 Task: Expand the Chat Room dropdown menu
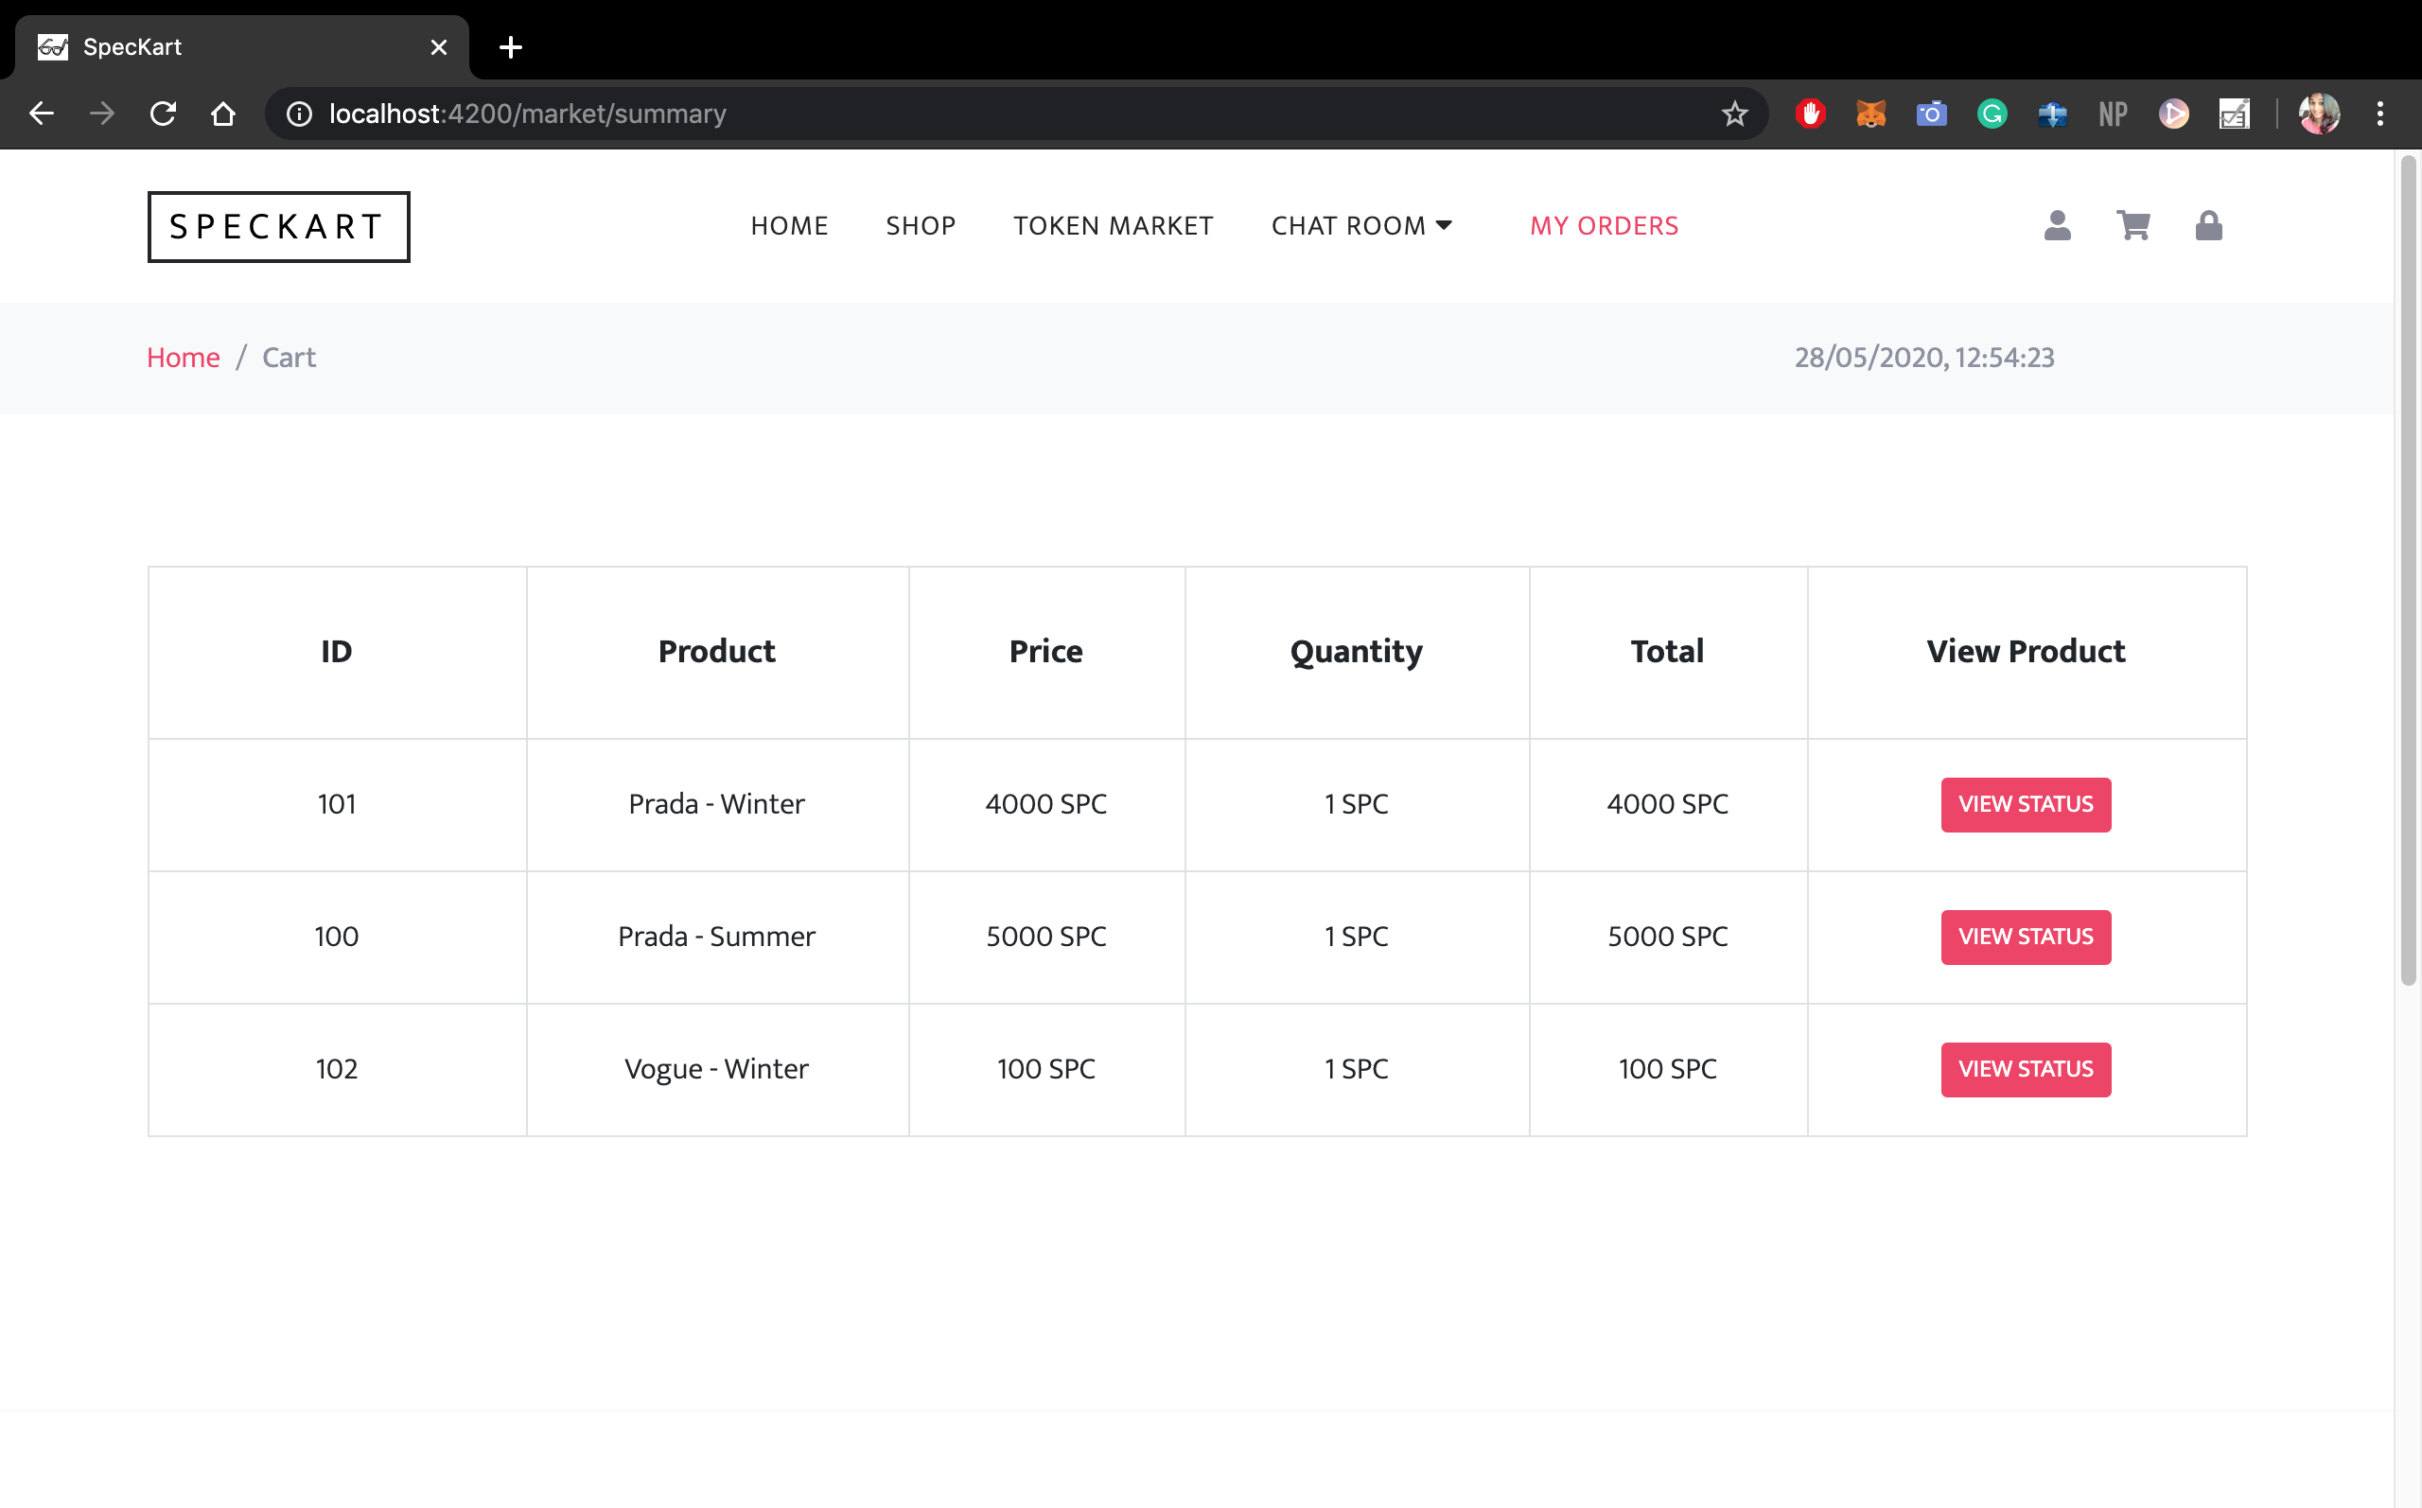(1361, 225)
